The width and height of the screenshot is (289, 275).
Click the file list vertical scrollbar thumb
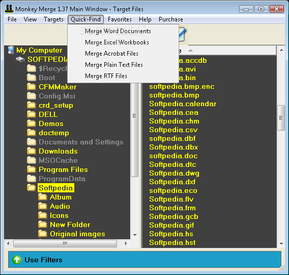pos(281,118)
